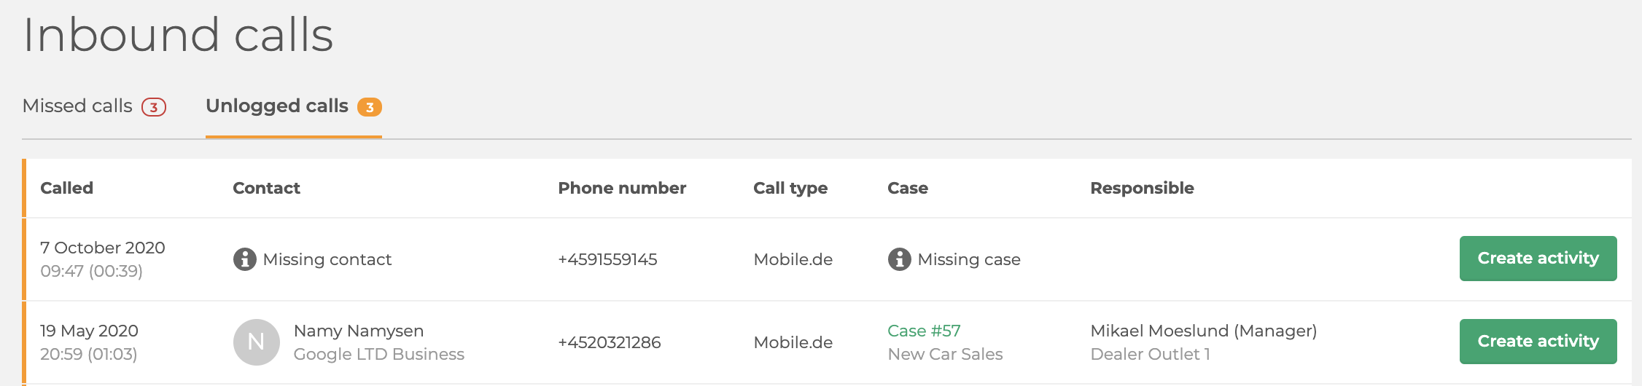Image resolution: width=1642 pixels, height=386 pixels.
Task: Click phone number +4520321286
Action: [609, 342]
